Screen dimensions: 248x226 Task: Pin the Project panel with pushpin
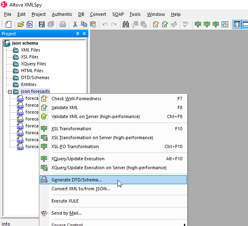point(77,34)
